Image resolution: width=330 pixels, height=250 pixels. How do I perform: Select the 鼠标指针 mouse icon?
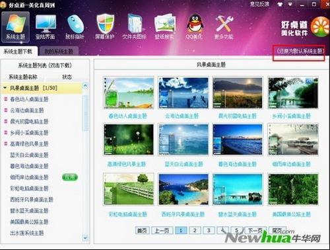tap(75, 27)
